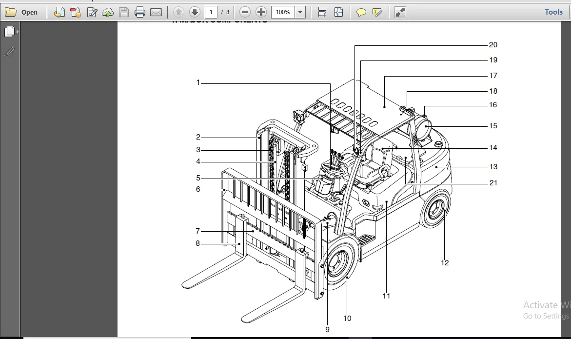
Task: Print the document using printer icon
Action: [x=140, y=12]
